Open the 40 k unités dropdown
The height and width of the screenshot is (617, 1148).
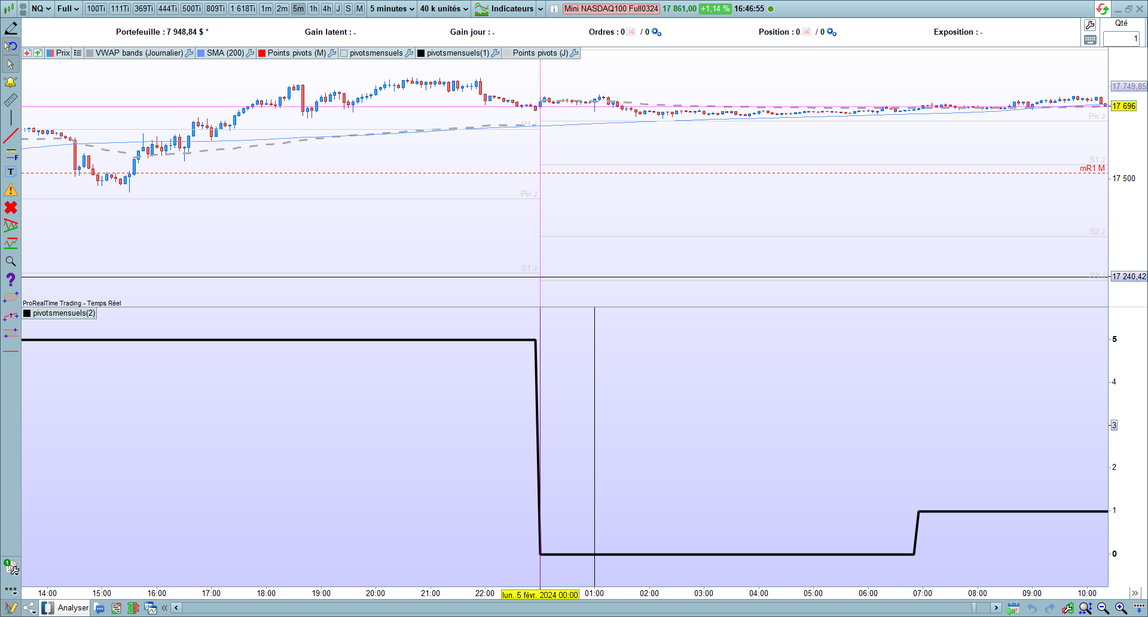(444, 9)
